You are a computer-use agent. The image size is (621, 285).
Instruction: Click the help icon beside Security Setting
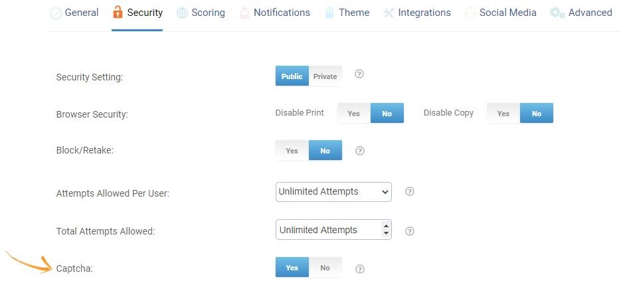pos(359,74)
